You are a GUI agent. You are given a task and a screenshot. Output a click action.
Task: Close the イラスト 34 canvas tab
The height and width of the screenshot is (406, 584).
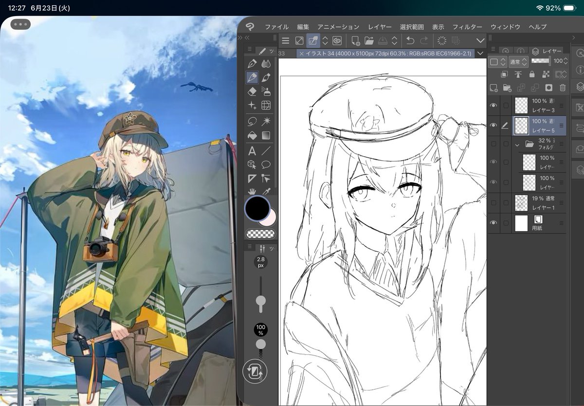(302, 54)
